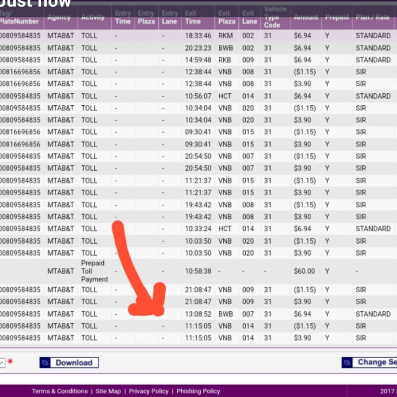This screenshot has height=397, width=397.
Task: Click the Entry Time column header
Action: pyautogui.click(x=123, y=17)
